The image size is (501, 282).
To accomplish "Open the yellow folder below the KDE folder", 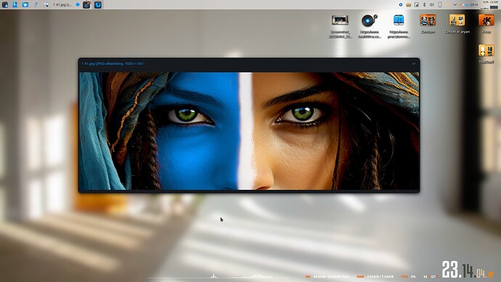I will click(486, 51).
